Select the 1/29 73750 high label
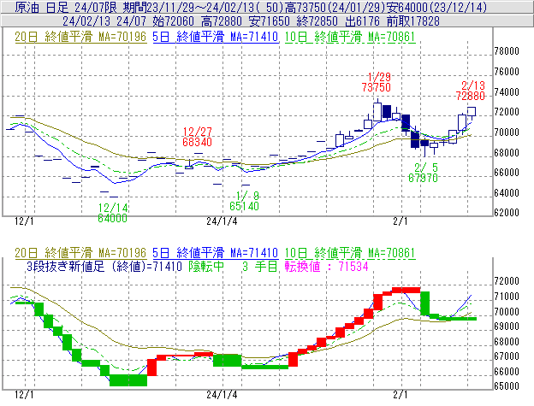Image resolution: width=534 pixels, height=406 pixels. [x=377, y=82]
